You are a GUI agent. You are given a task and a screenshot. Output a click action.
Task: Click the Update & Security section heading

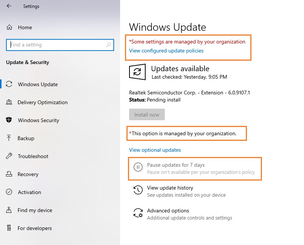click(x=27, y=62)
